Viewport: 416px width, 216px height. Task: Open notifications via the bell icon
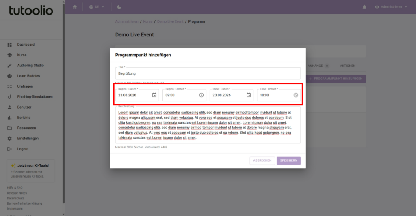(x=364, y=7)
